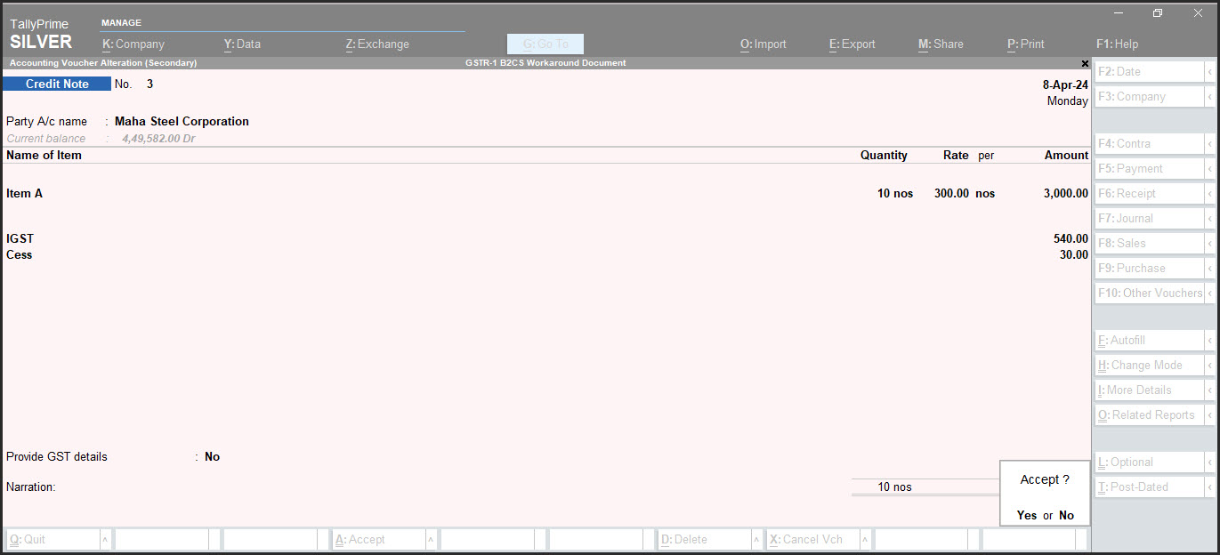Click the G: Go To box
This screenshot has width=1220, height=555.
point(545,44)
